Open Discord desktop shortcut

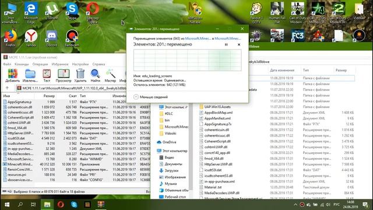51,38
